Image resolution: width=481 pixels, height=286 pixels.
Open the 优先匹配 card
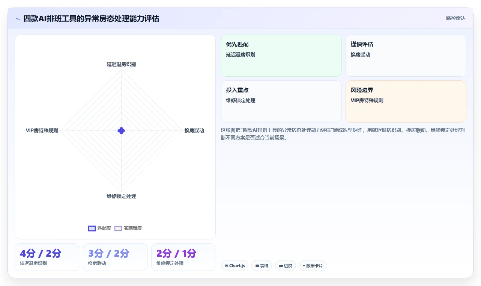(281, 56)
